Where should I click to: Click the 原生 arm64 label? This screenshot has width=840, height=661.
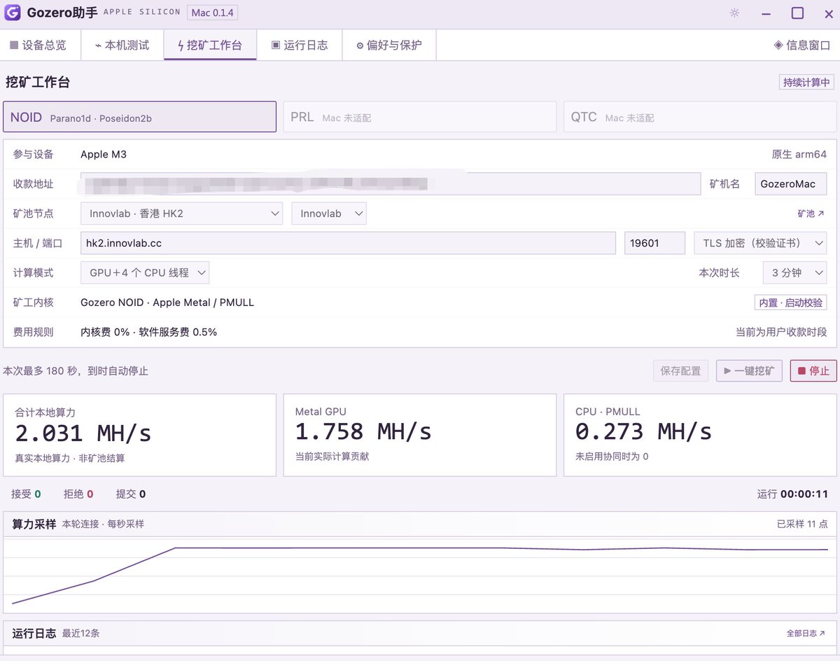click(799, 154)
